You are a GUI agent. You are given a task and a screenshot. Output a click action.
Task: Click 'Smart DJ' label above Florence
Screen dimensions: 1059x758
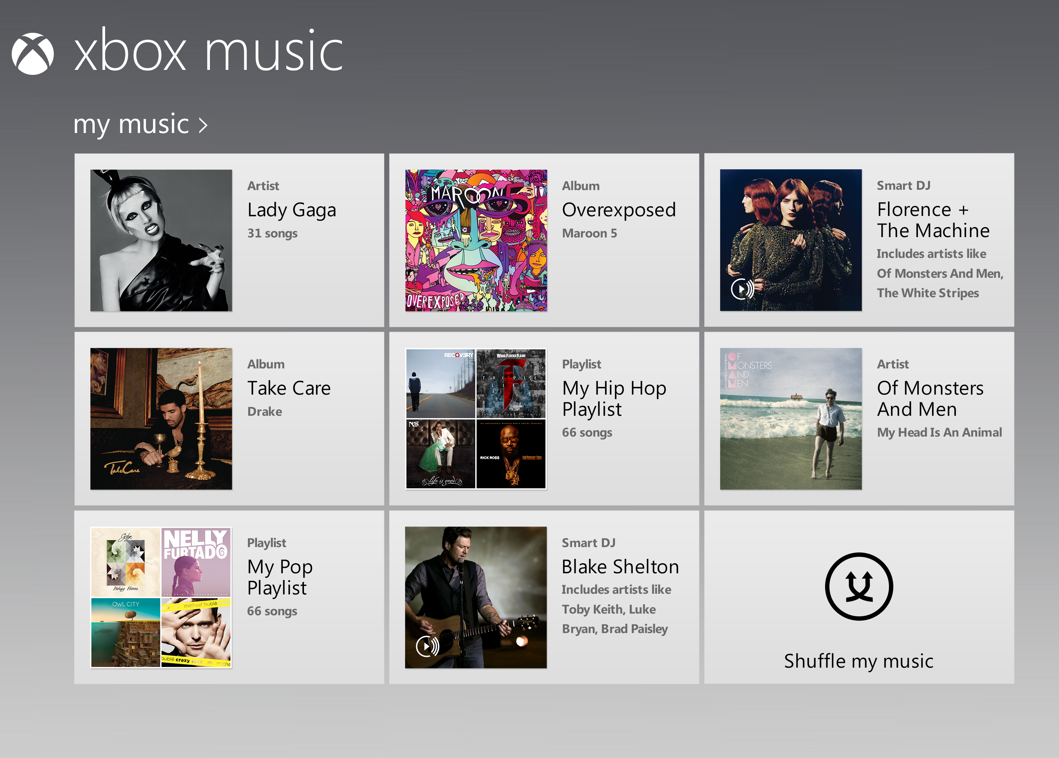click(903, 185)
